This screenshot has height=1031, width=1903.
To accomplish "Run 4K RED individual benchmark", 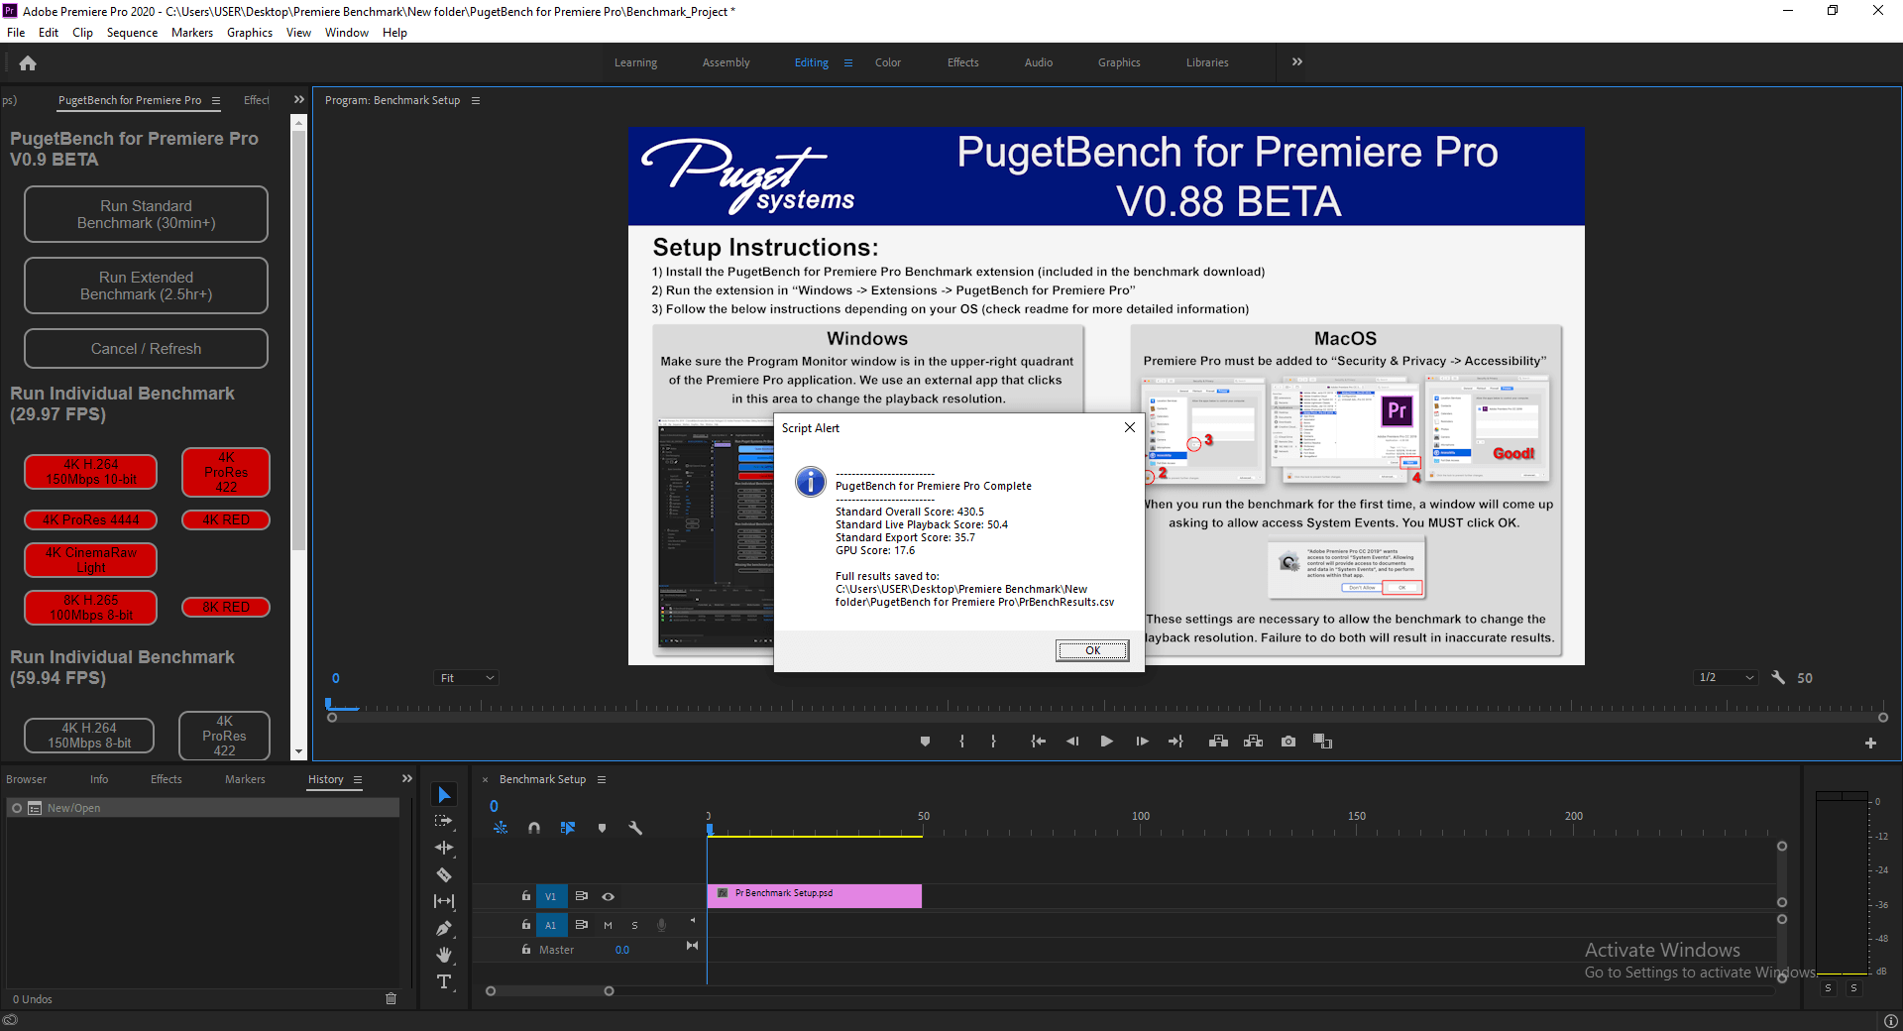I will [x=226, y=520].
